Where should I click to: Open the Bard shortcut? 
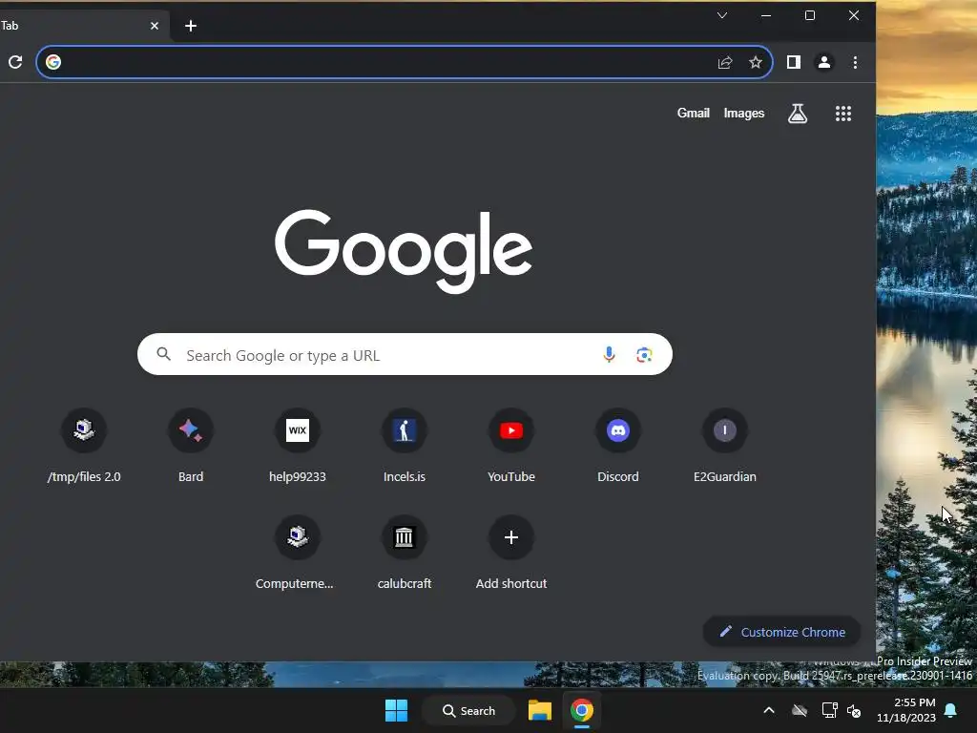pos(191,446)
